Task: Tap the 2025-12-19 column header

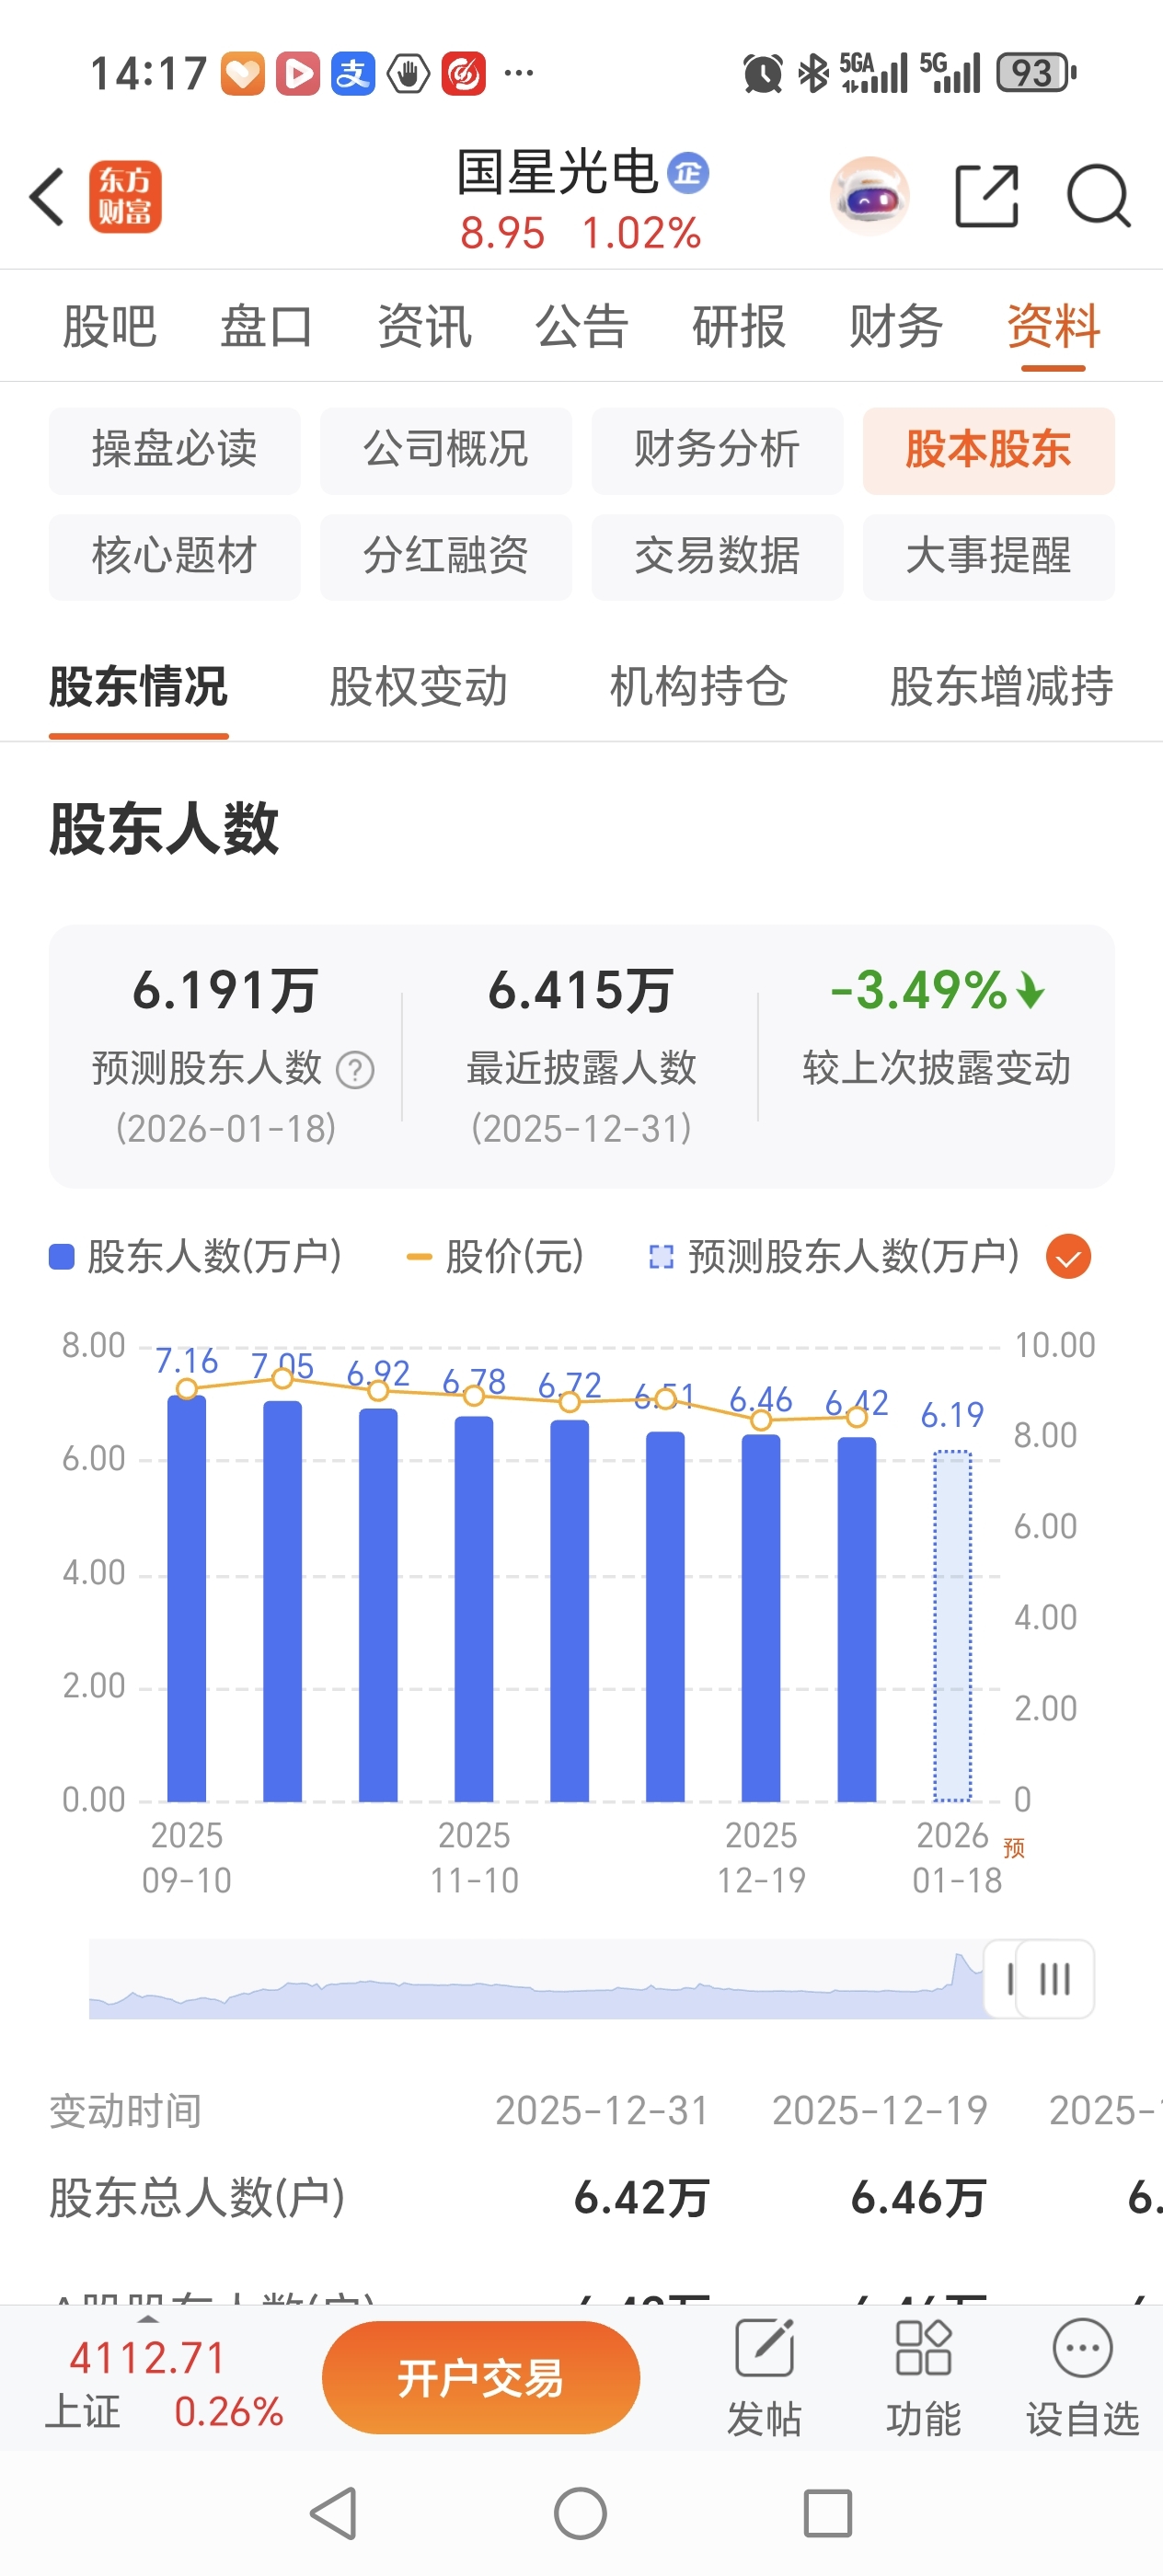Action: (x=880, y=2110)
